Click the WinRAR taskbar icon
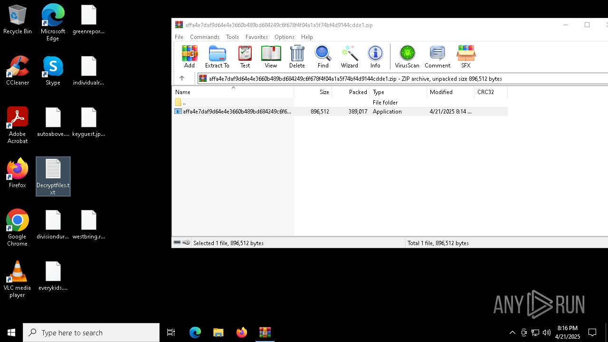The width and height of the screenshot is (608, 342). [265, 332]
